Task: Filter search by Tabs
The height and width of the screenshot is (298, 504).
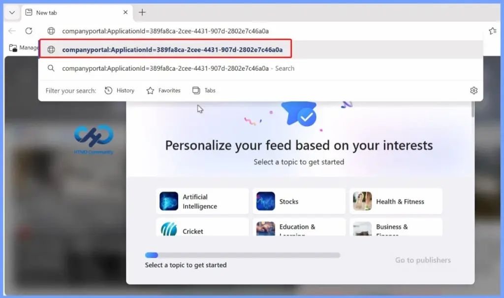Action: 204,91
